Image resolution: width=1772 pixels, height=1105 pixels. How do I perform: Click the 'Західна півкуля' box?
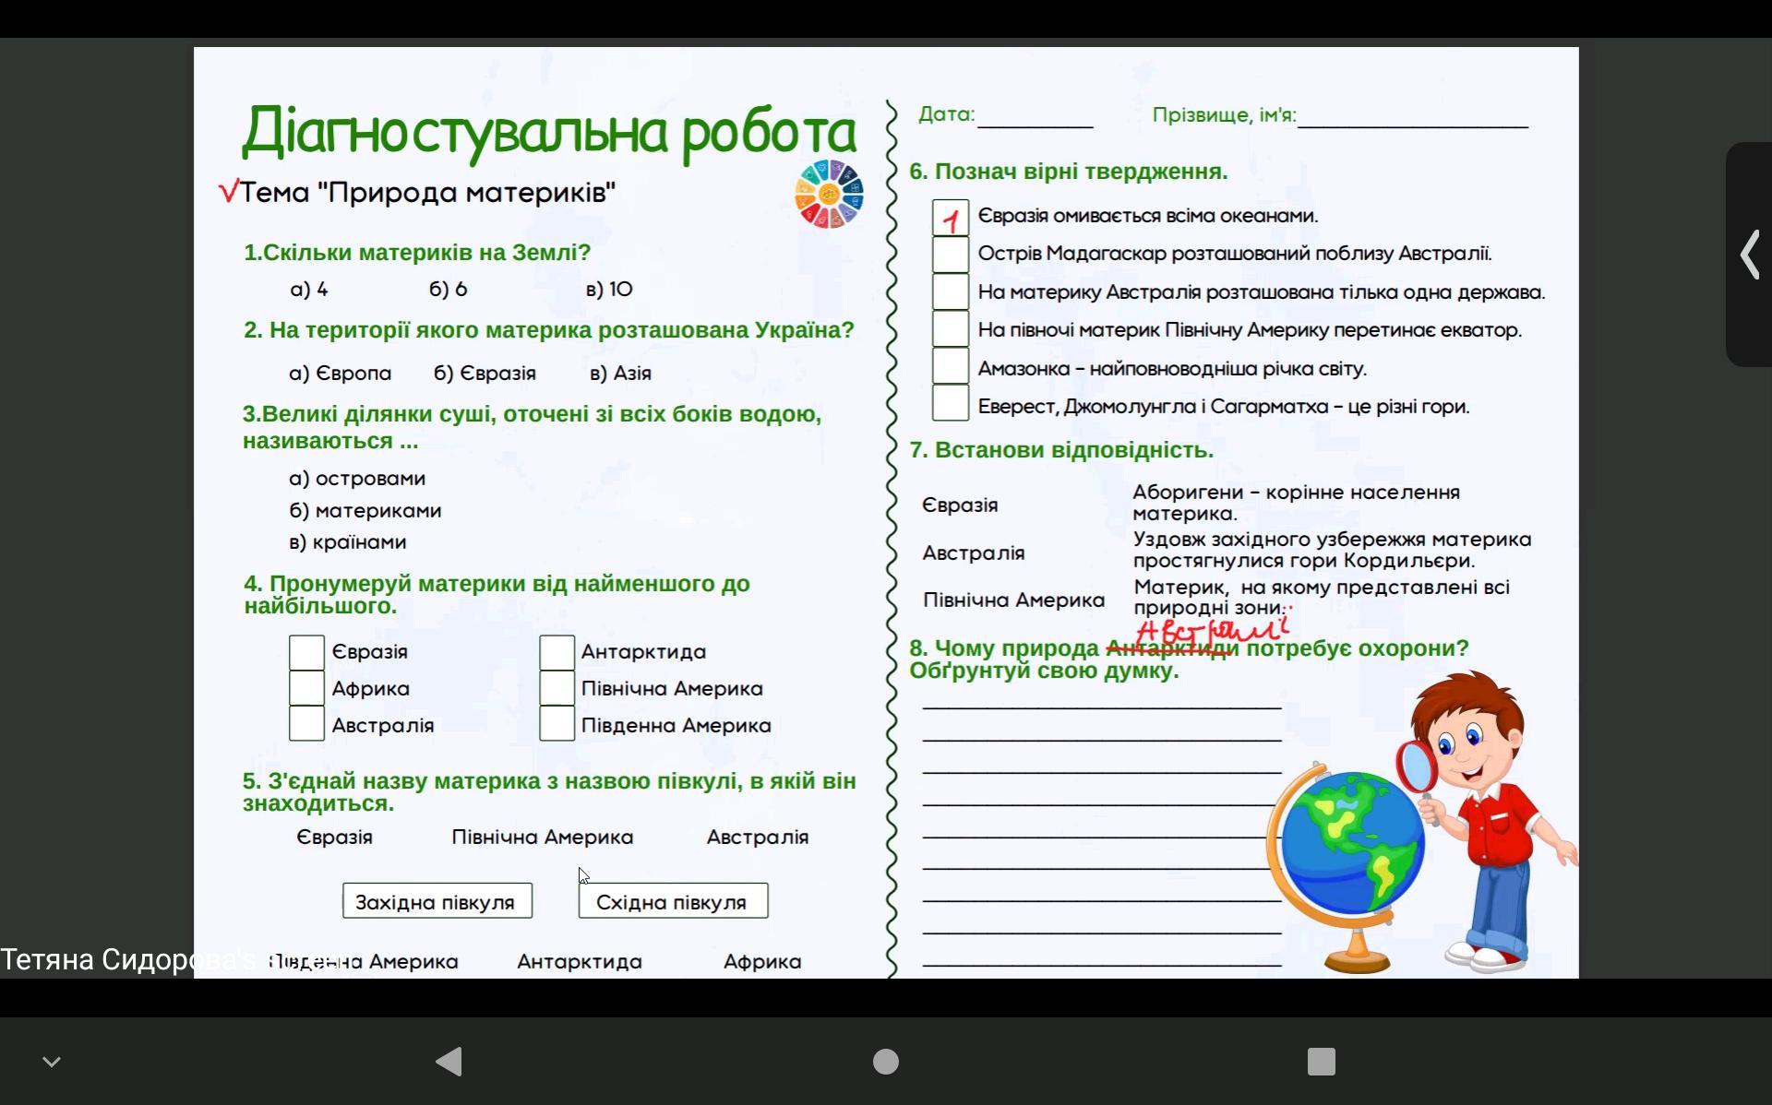tap(437, 901)
